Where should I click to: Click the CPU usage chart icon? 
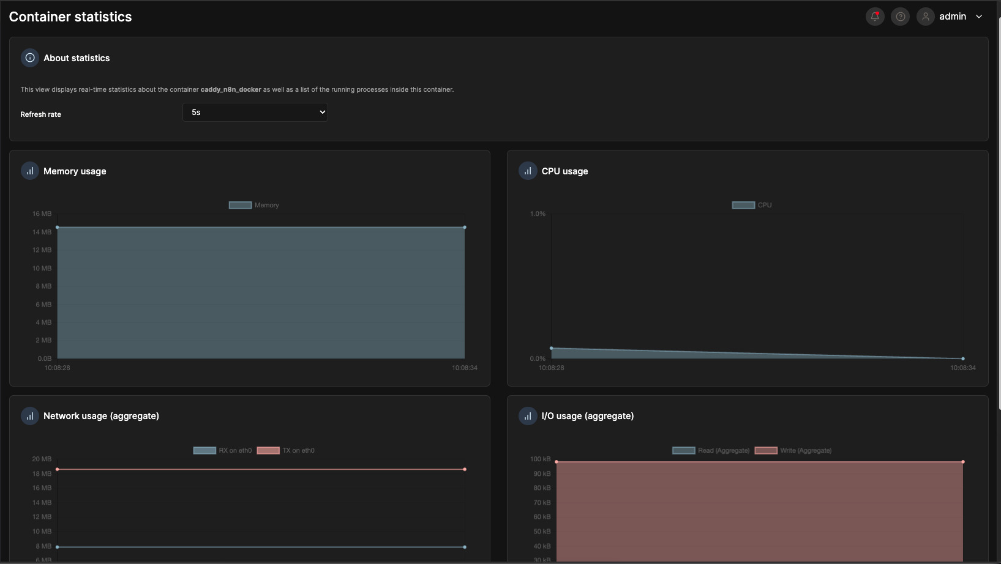point(528,171)
